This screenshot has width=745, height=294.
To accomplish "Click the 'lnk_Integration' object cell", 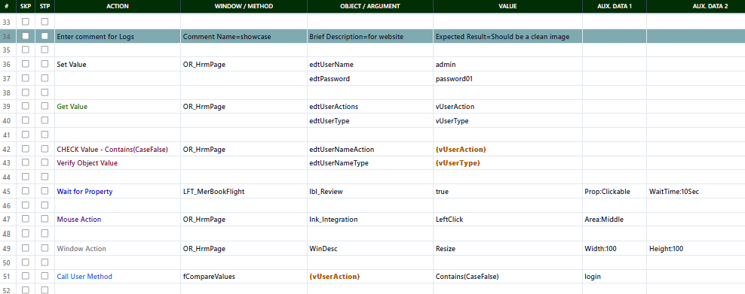I will (x=370, y=220).
